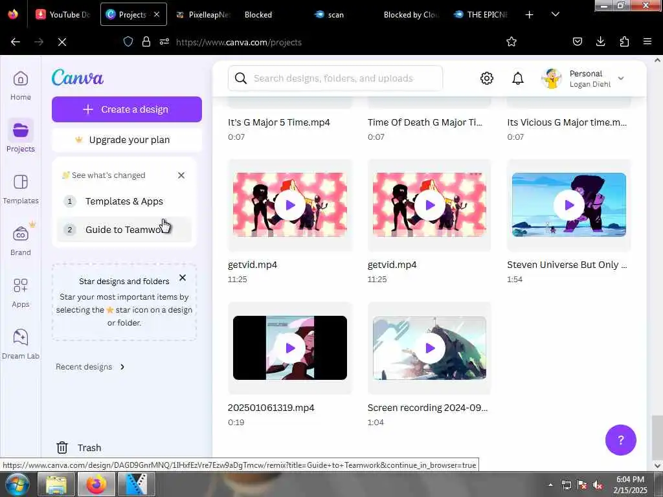Play the second getvid.mp4 video thumbnail
The width and height of the screenshot is (663, 497).
point(430,205)
